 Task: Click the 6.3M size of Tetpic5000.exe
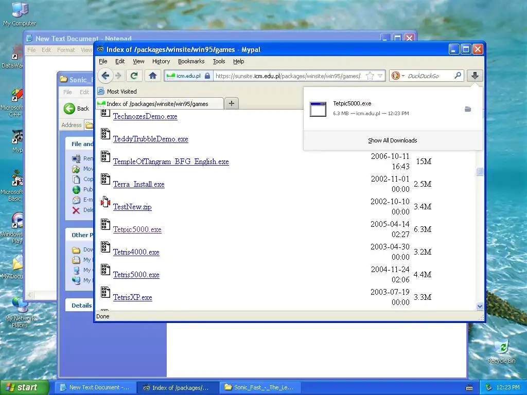pos(423,229)
